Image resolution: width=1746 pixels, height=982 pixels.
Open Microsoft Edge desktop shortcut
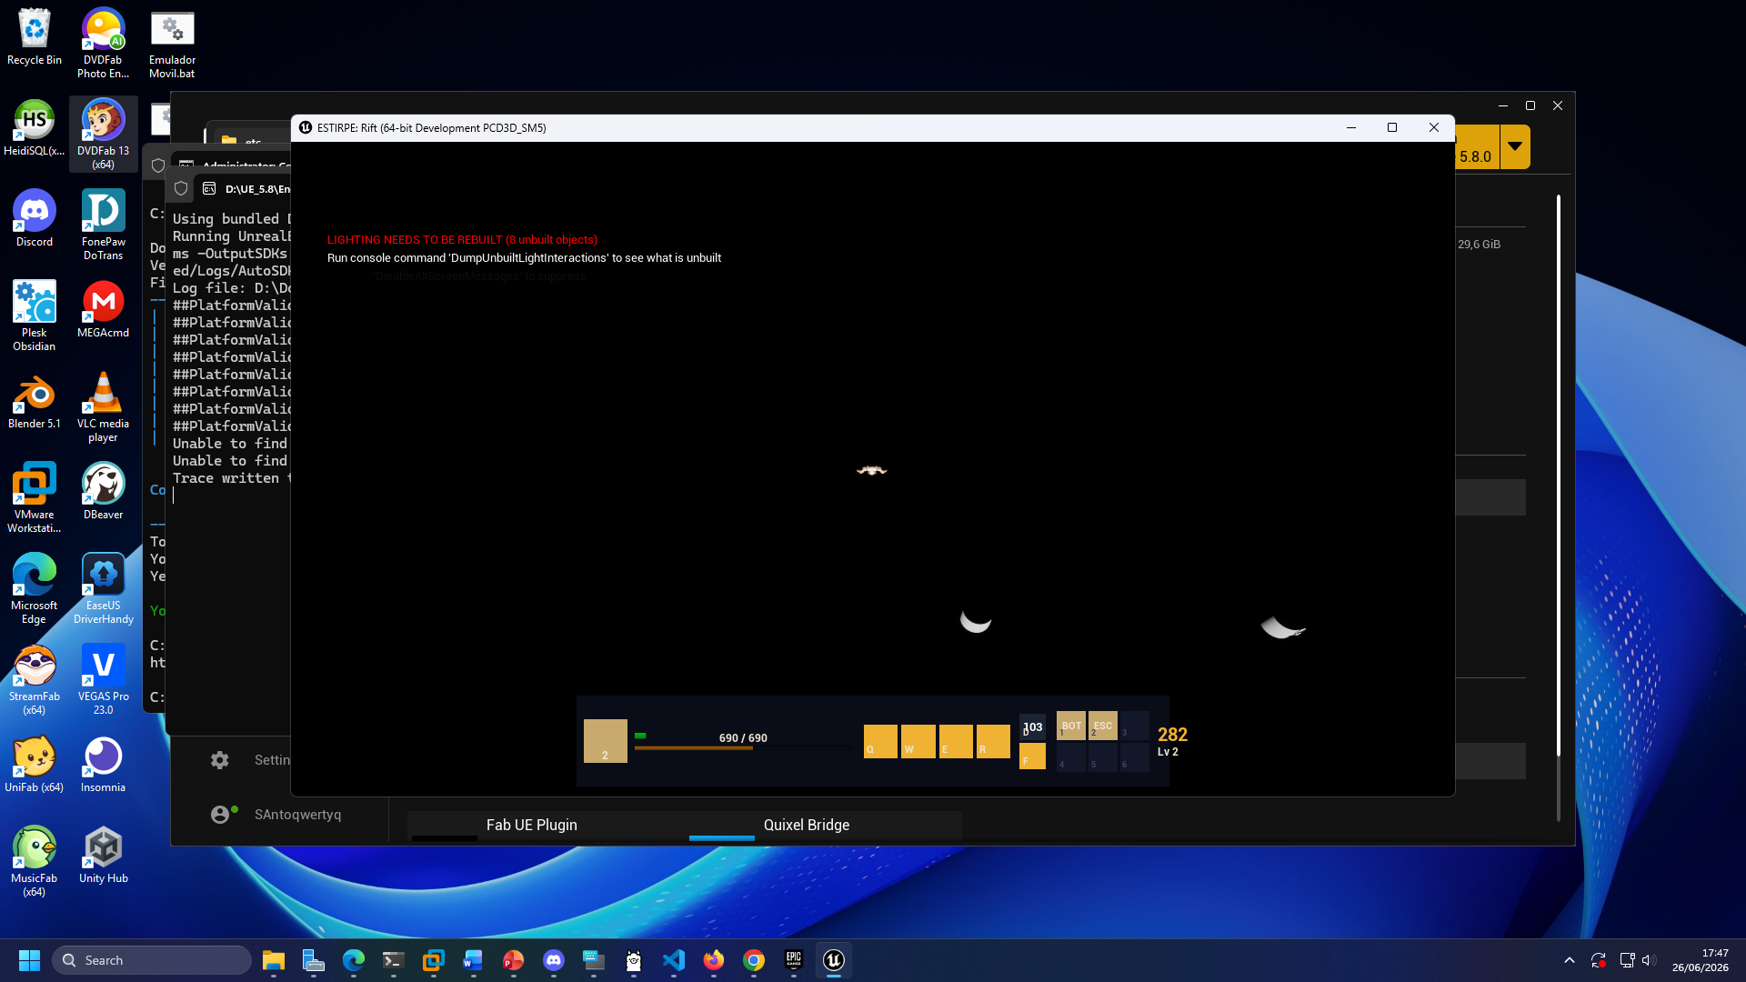point(35,589)
